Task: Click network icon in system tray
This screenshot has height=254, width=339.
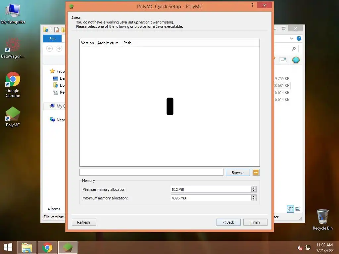Action: pyautogui.click(x=308, y=248)
